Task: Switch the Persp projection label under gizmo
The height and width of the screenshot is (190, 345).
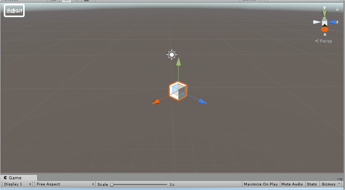Action: click(323, 41)
